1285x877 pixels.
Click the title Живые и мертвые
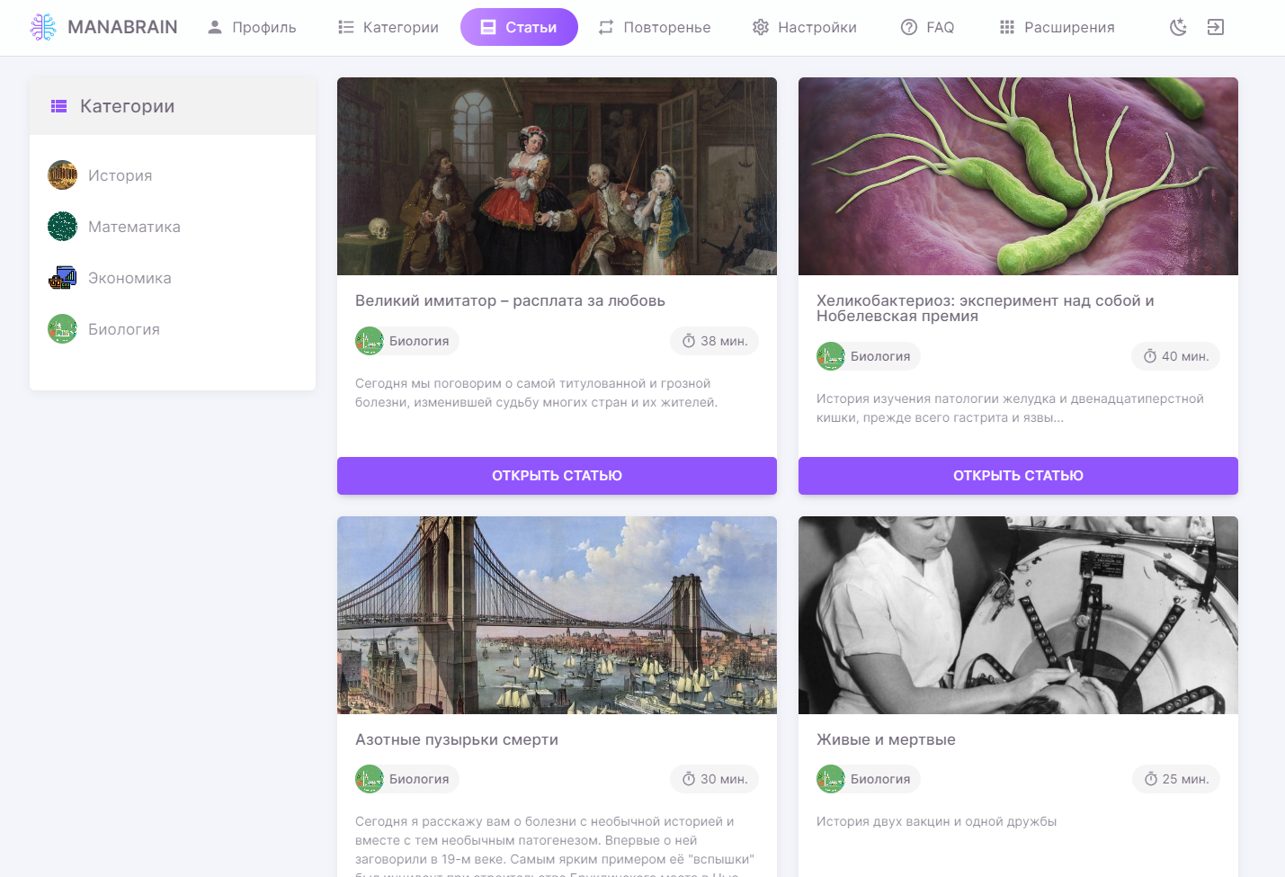tap(886, 739)
